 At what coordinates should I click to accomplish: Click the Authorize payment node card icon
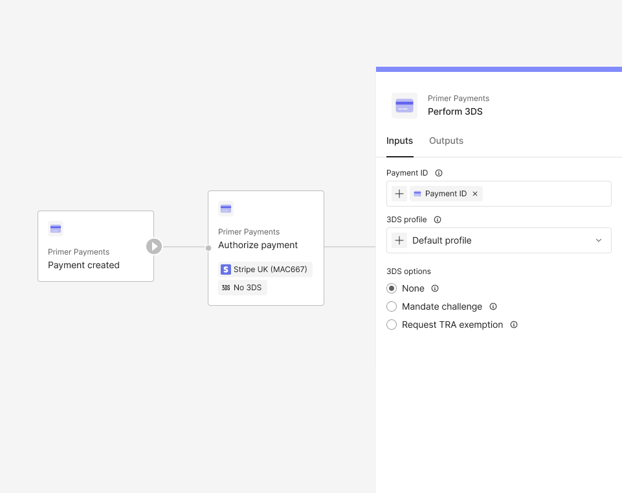click(x=226, y=209)
